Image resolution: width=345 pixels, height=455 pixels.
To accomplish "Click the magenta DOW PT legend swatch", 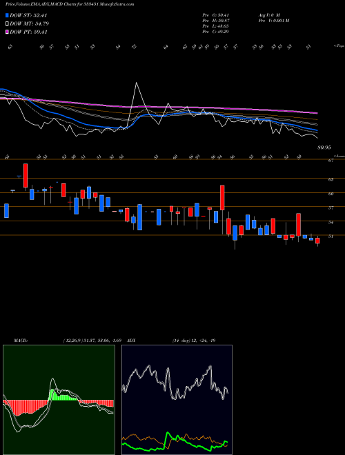I will tap(7, 32).
